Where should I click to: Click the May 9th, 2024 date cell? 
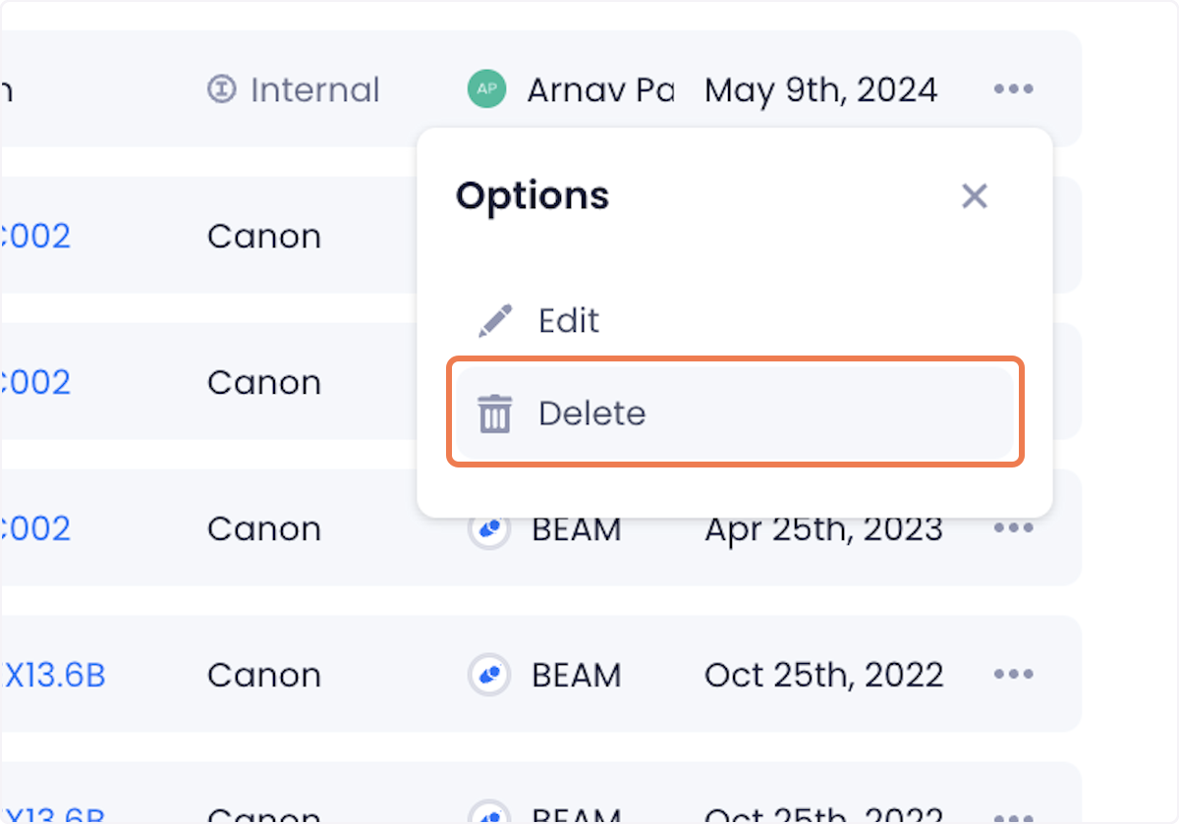click(x=820, y=90)
